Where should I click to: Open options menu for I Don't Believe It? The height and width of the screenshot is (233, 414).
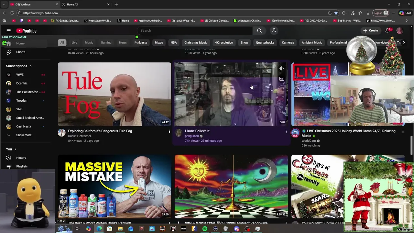click(286, 131)
